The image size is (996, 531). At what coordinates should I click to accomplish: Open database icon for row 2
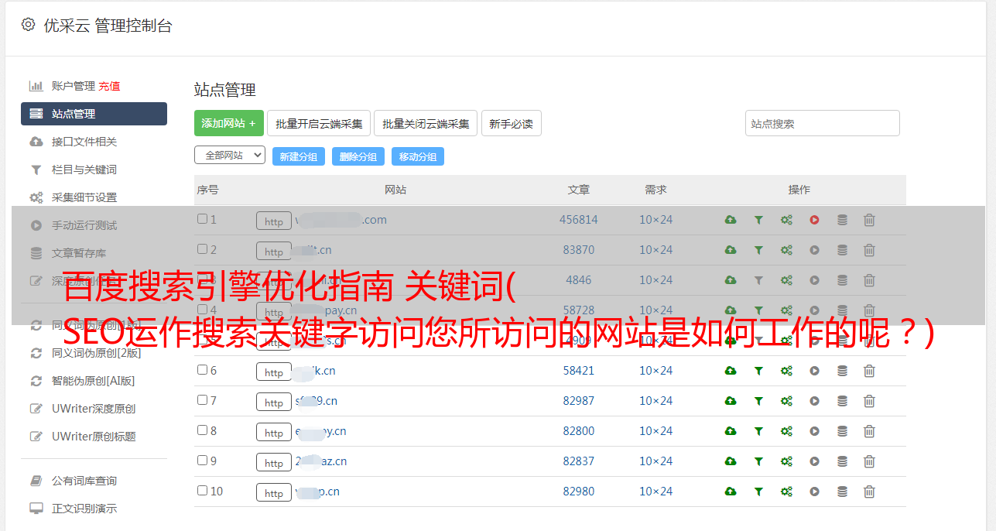coord(842,250)
